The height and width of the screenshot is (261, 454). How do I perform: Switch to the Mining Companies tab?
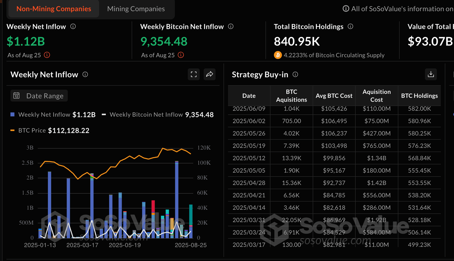coord(136,9)
